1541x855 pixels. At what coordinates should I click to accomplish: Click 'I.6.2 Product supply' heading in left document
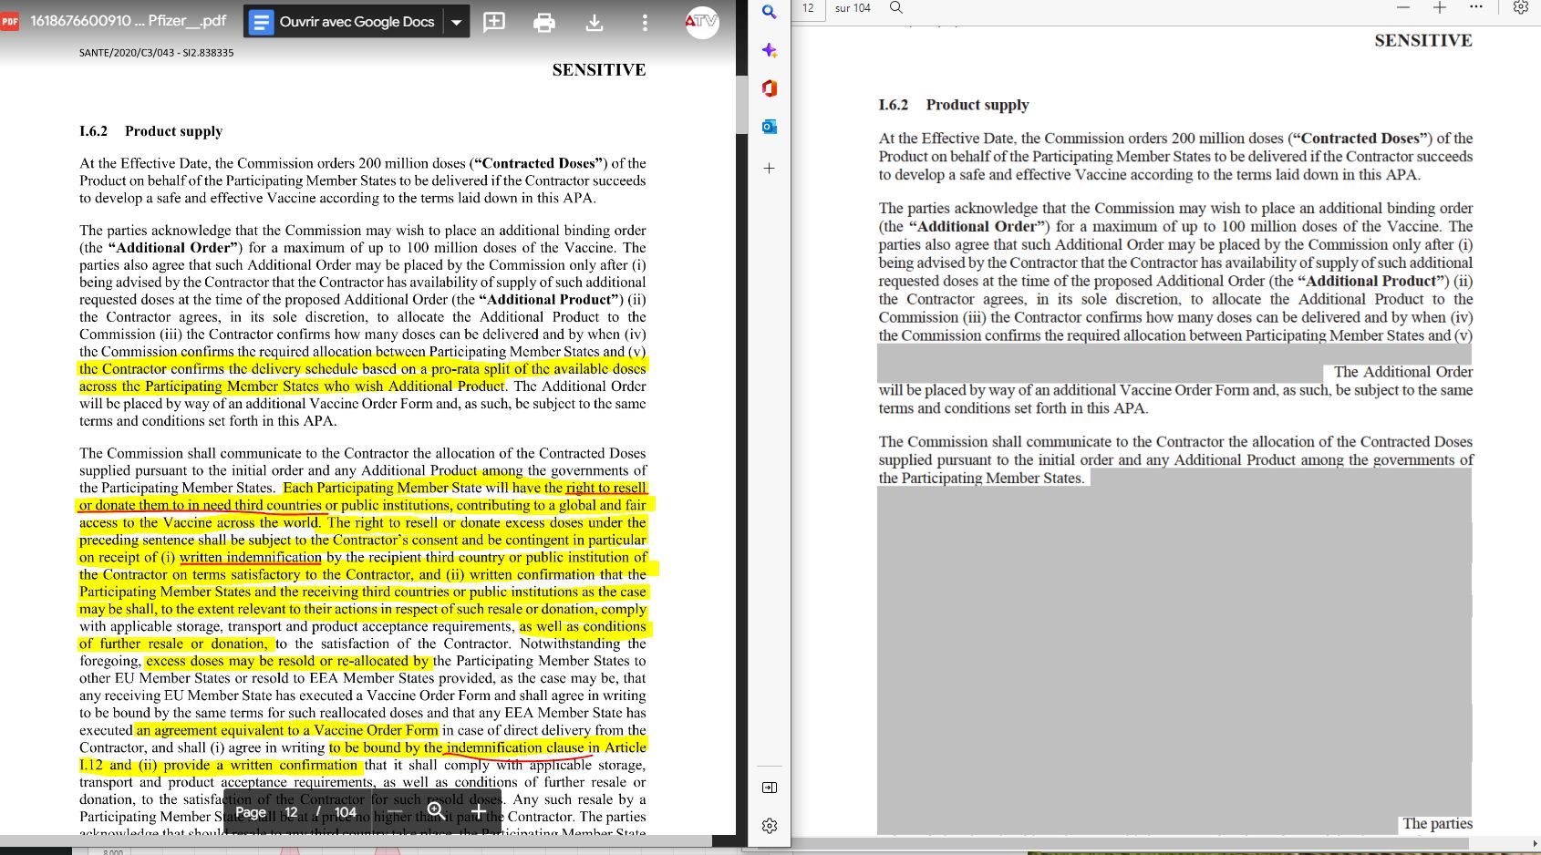tap(150, 131)
